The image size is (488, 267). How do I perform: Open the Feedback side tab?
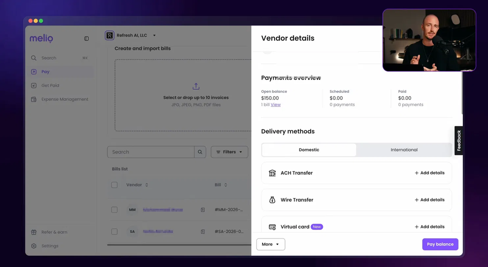click(459, 140)
